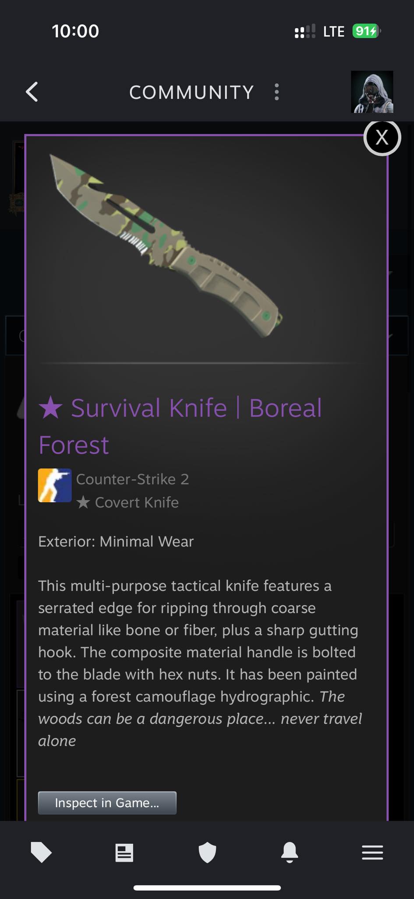Viewport: 414px width, 899px height.
Task: Tap the purple star beside item name
Action: point(51,407)
